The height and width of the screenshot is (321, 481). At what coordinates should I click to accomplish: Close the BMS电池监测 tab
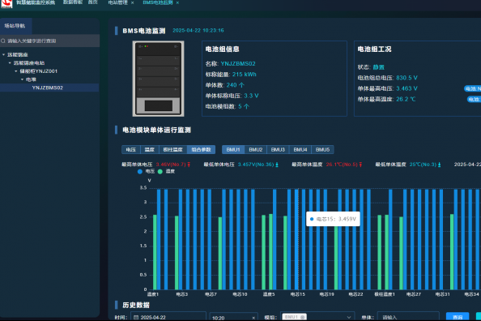177,2
